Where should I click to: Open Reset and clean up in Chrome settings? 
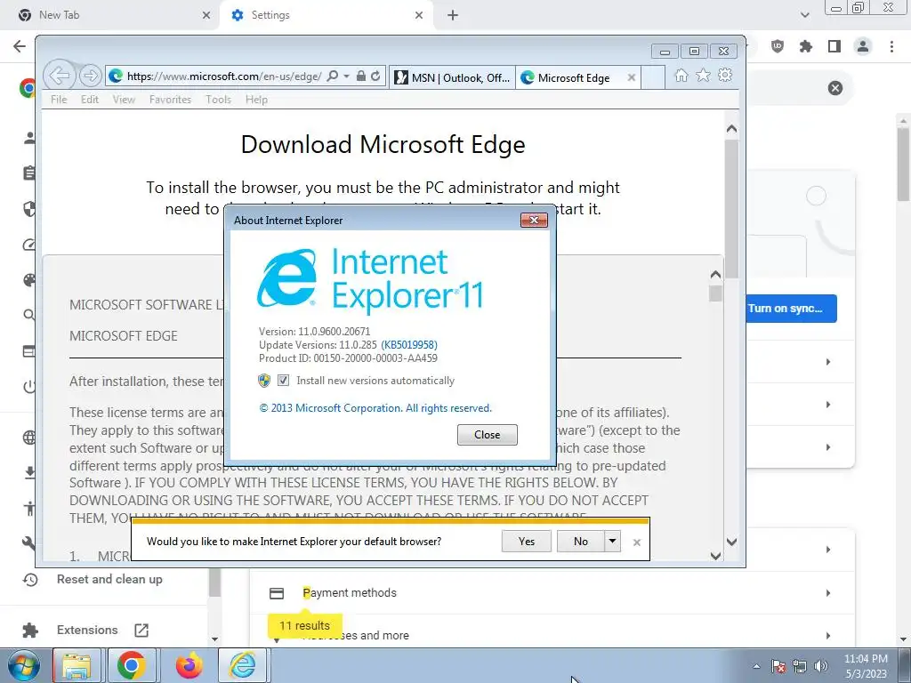click(109, 579)
